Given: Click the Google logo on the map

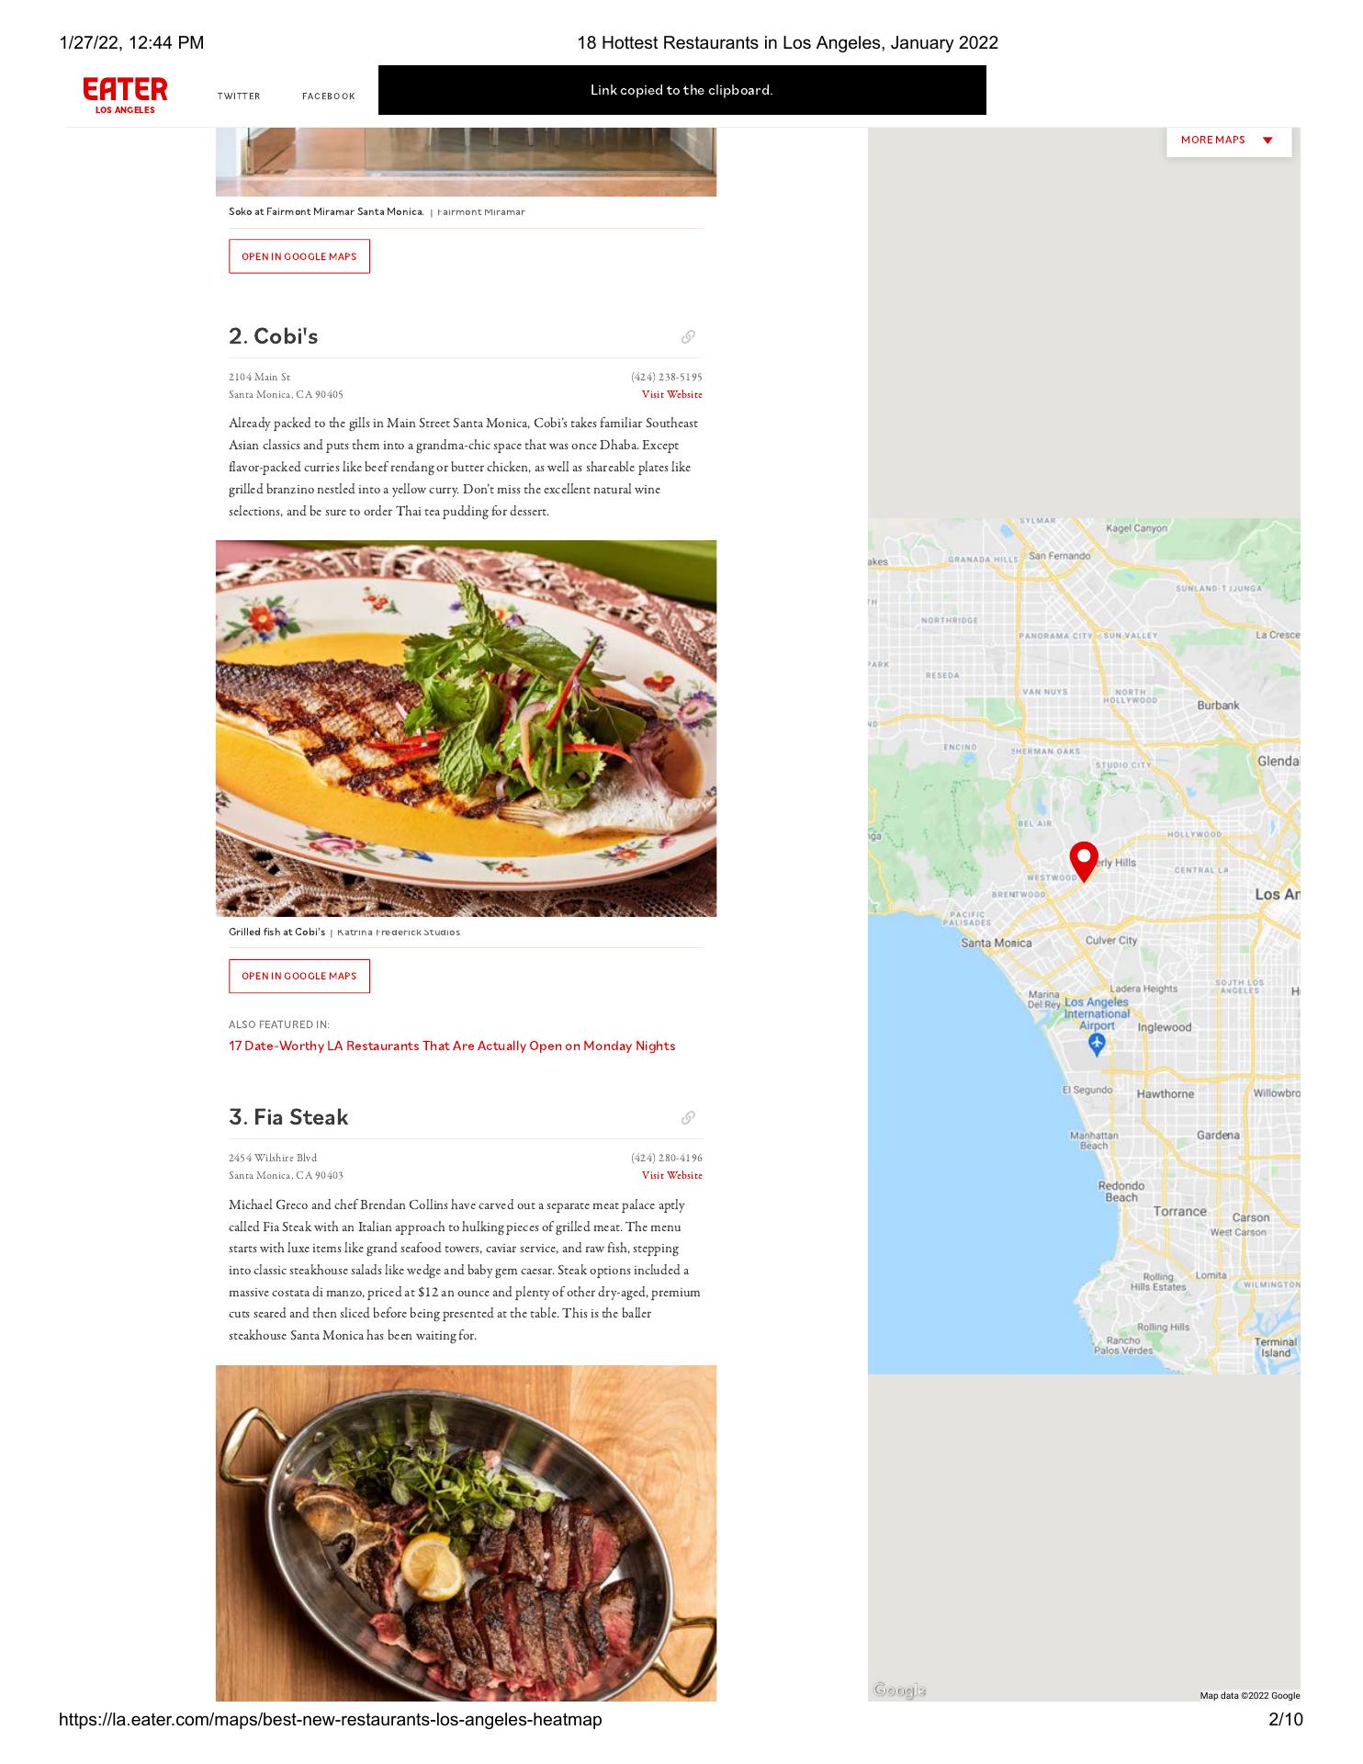Looking at the screenshot, I should pyautogui.click(x=899, y=1690).
